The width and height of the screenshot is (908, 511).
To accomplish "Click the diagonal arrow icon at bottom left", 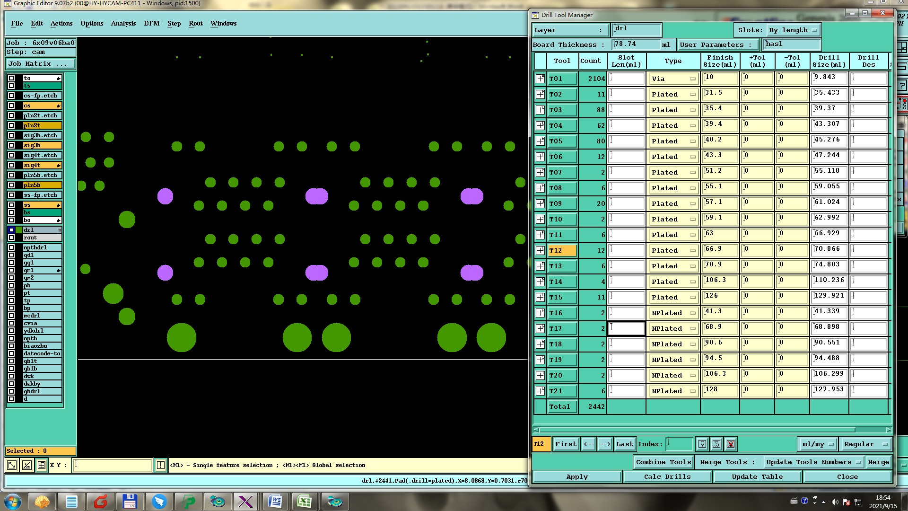I will tap(12, 465).
